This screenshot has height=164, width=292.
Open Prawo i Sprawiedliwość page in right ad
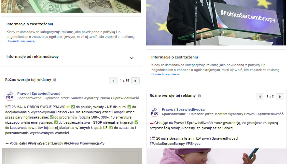point(183,109)
